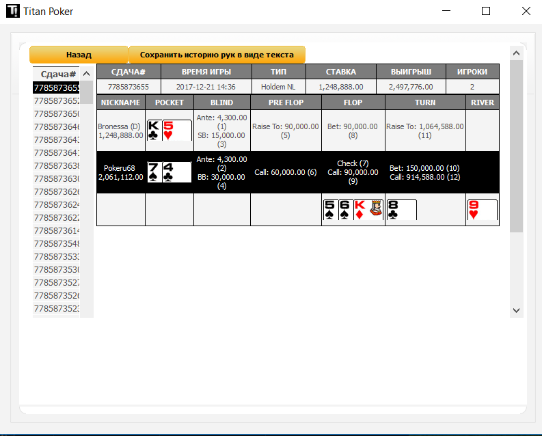Select hand 7785873548 in the list
This screenshot has width=542, height=436.
(56, 244)
